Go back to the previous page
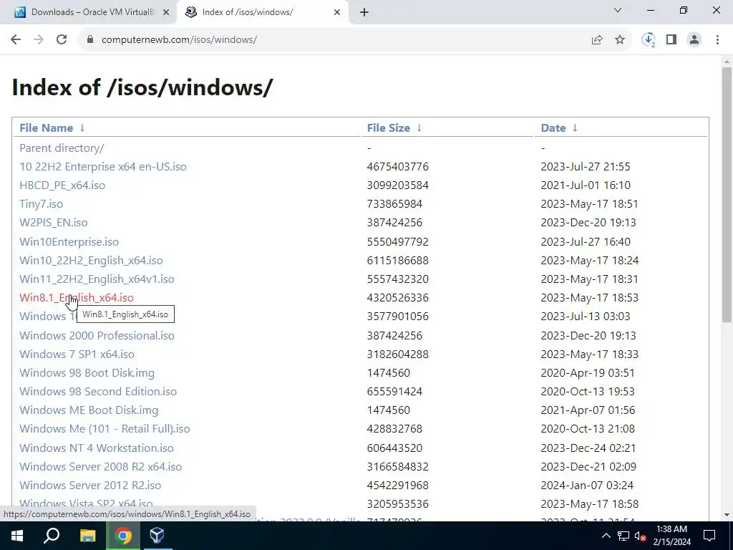Viewport: 733px width, 550px height. 16,40
